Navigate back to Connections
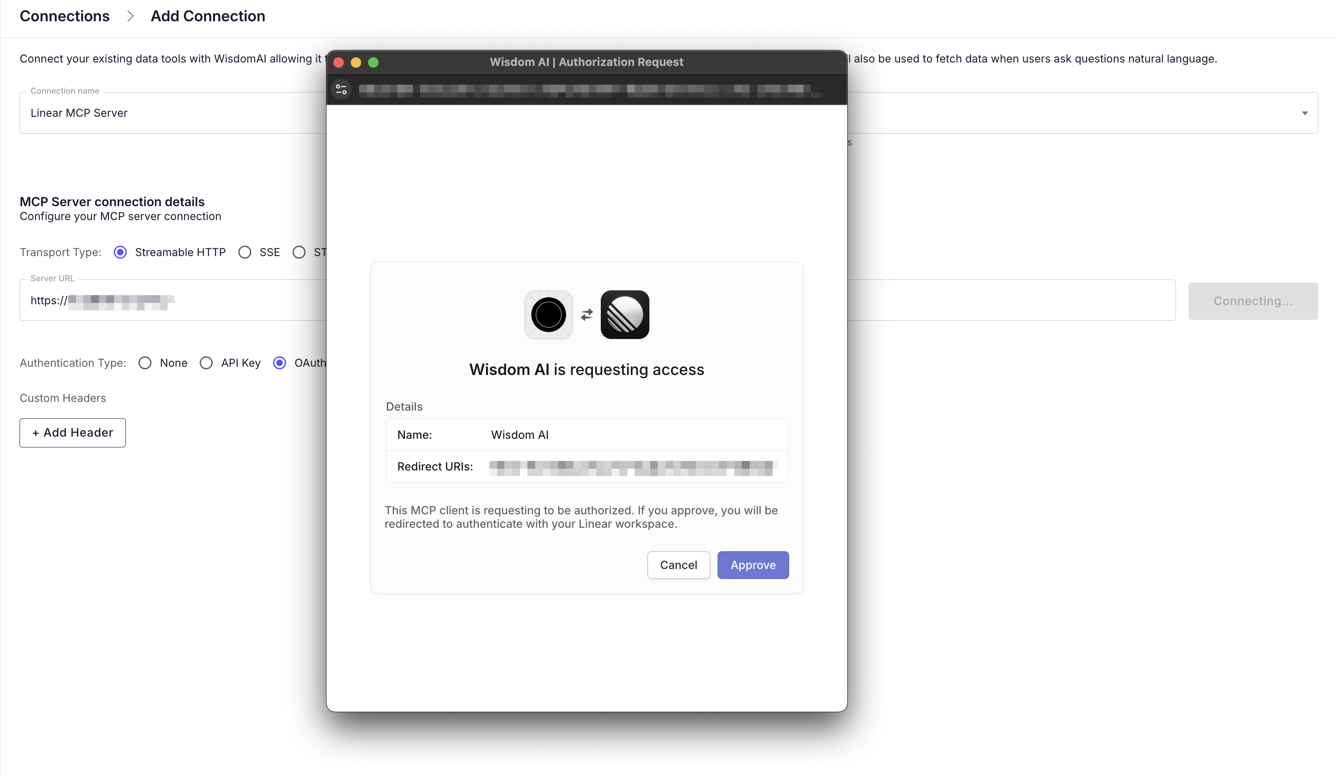Viewport: 1337px width, 776px height. [64, 16]
